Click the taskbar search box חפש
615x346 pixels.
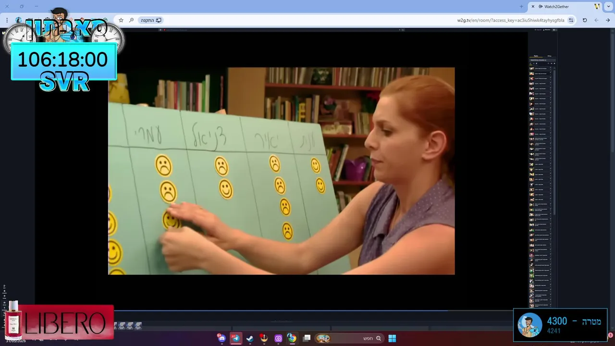pyautogui.click(x=349, y=338)
